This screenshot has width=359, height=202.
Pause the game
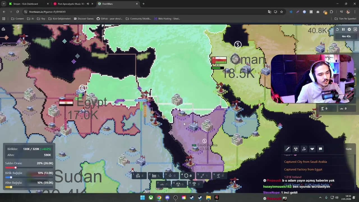tap(343, 29)
